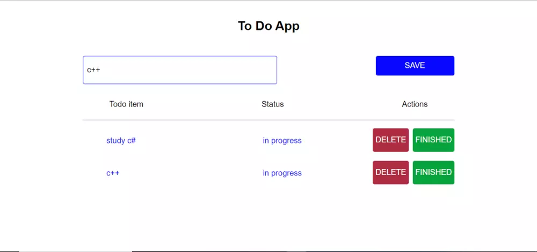Mark the c++ item as finished
The height and width of the screenshot is (252, 537).
point(433,172)
